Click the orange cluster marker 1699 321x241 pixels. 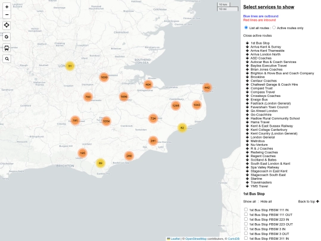click(104, 77)
